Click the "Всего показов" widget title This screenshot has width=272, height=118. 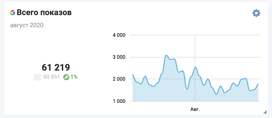pos(44,13)
